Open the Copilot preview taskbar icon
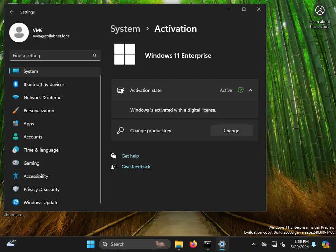336x252 pixels. tap(325, 244)
